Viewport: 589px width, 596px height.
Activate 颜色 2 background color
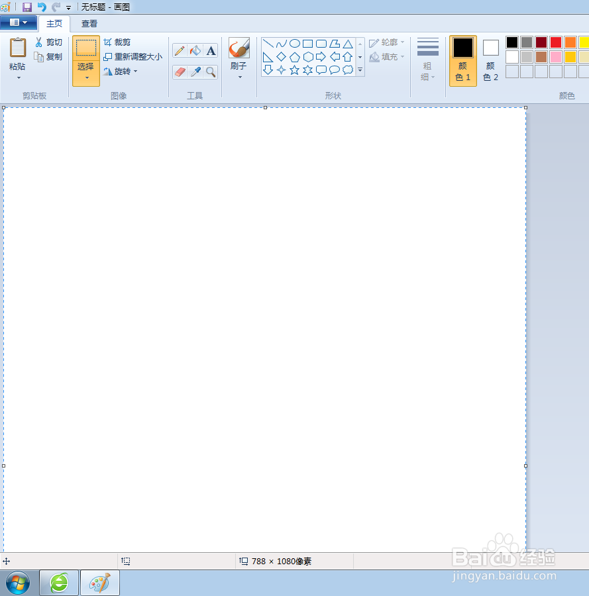pyautogui.click(x=490, y=61)
